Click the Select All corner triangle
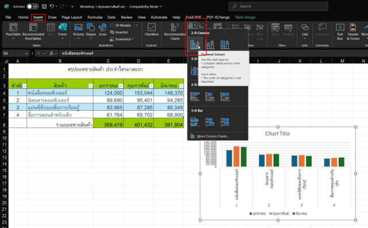Screen dimensions: 368x228 [6, 61]
